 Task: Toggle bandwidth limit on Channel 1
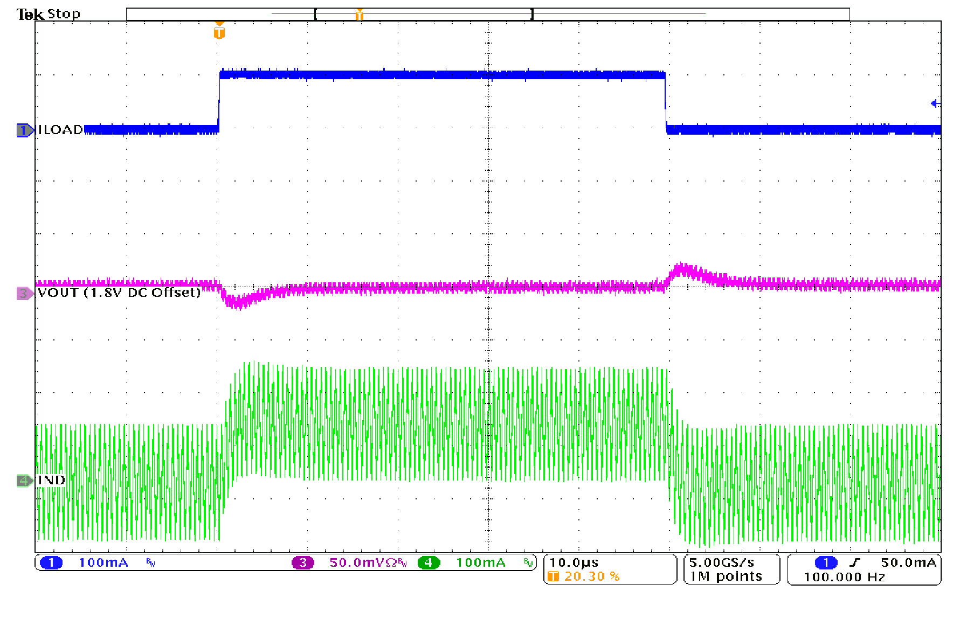pos(151,563)
